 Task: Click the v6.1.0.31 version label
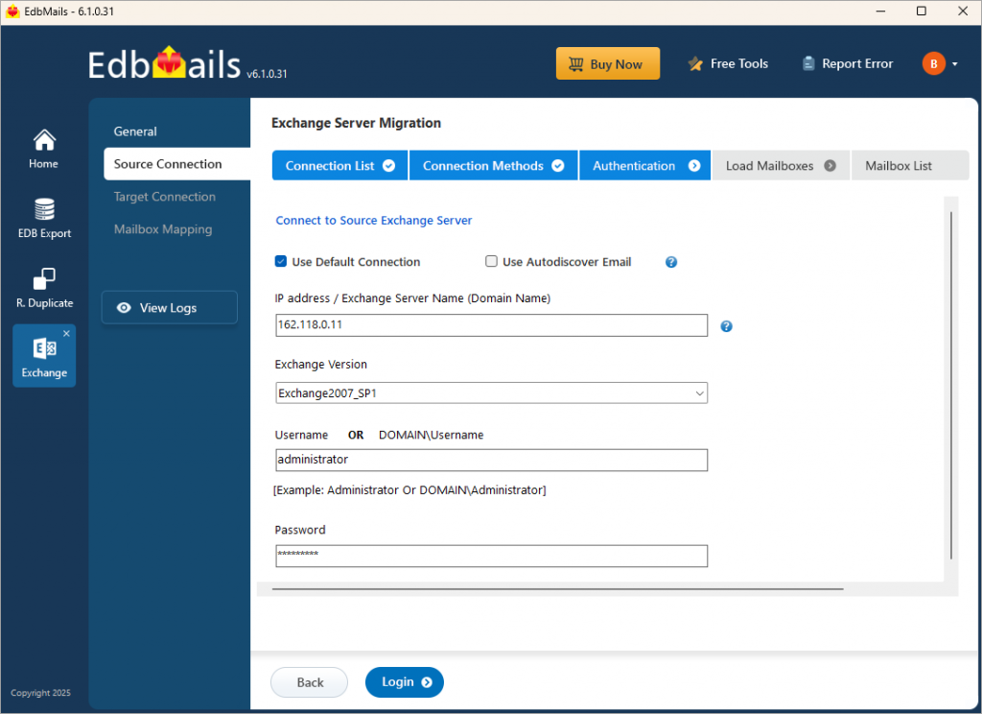(267, 74)
